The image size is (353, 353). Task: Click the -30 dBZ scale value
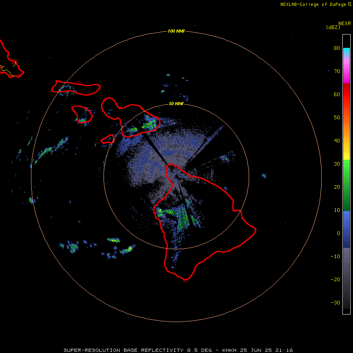(x=335, y=303)
